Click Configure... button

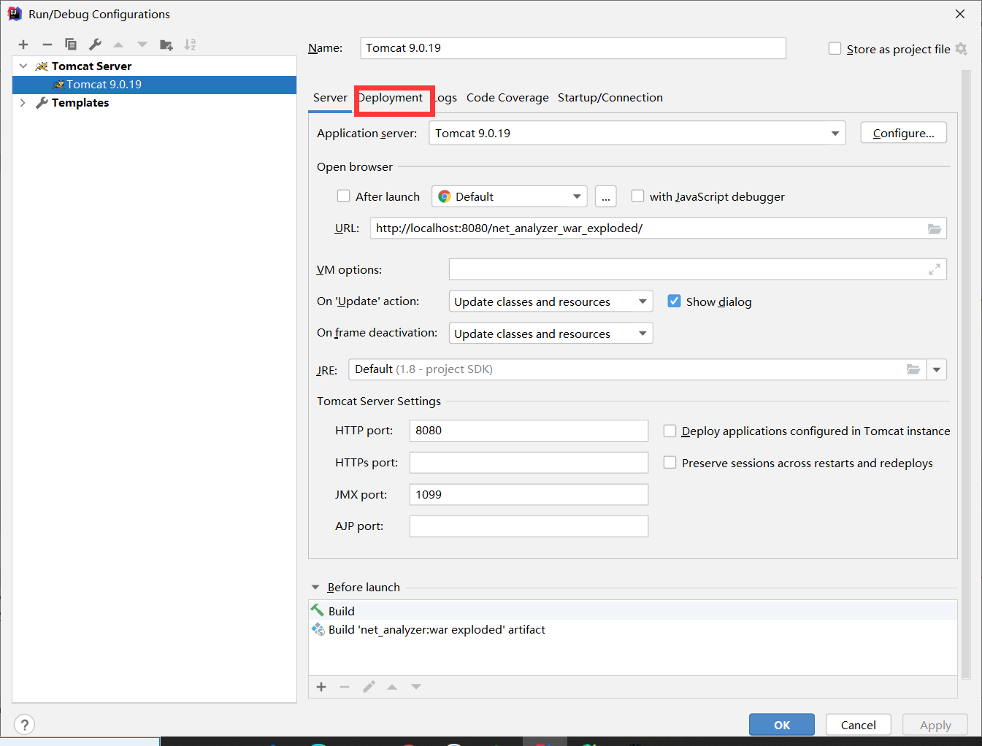(x=903, y=133)
